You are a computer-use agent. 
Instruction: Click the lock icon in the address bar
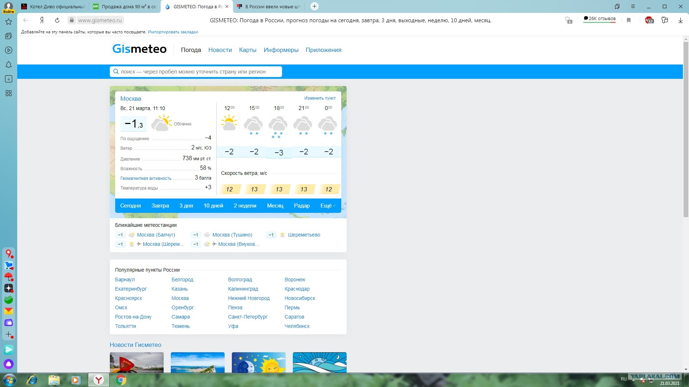[x=72, y=20]
